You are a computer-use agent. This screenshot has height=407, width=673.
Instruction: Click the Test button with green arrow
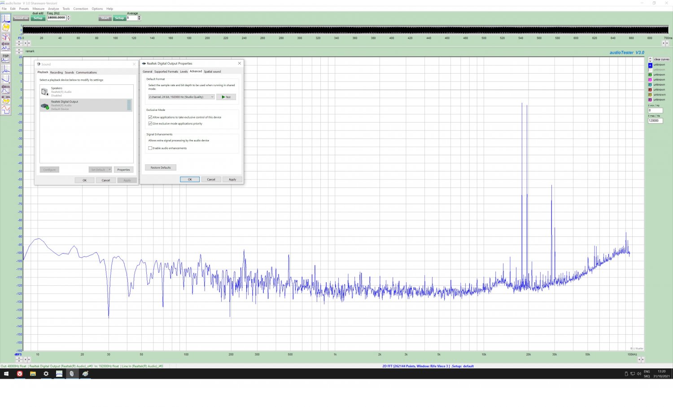[226, 97]
